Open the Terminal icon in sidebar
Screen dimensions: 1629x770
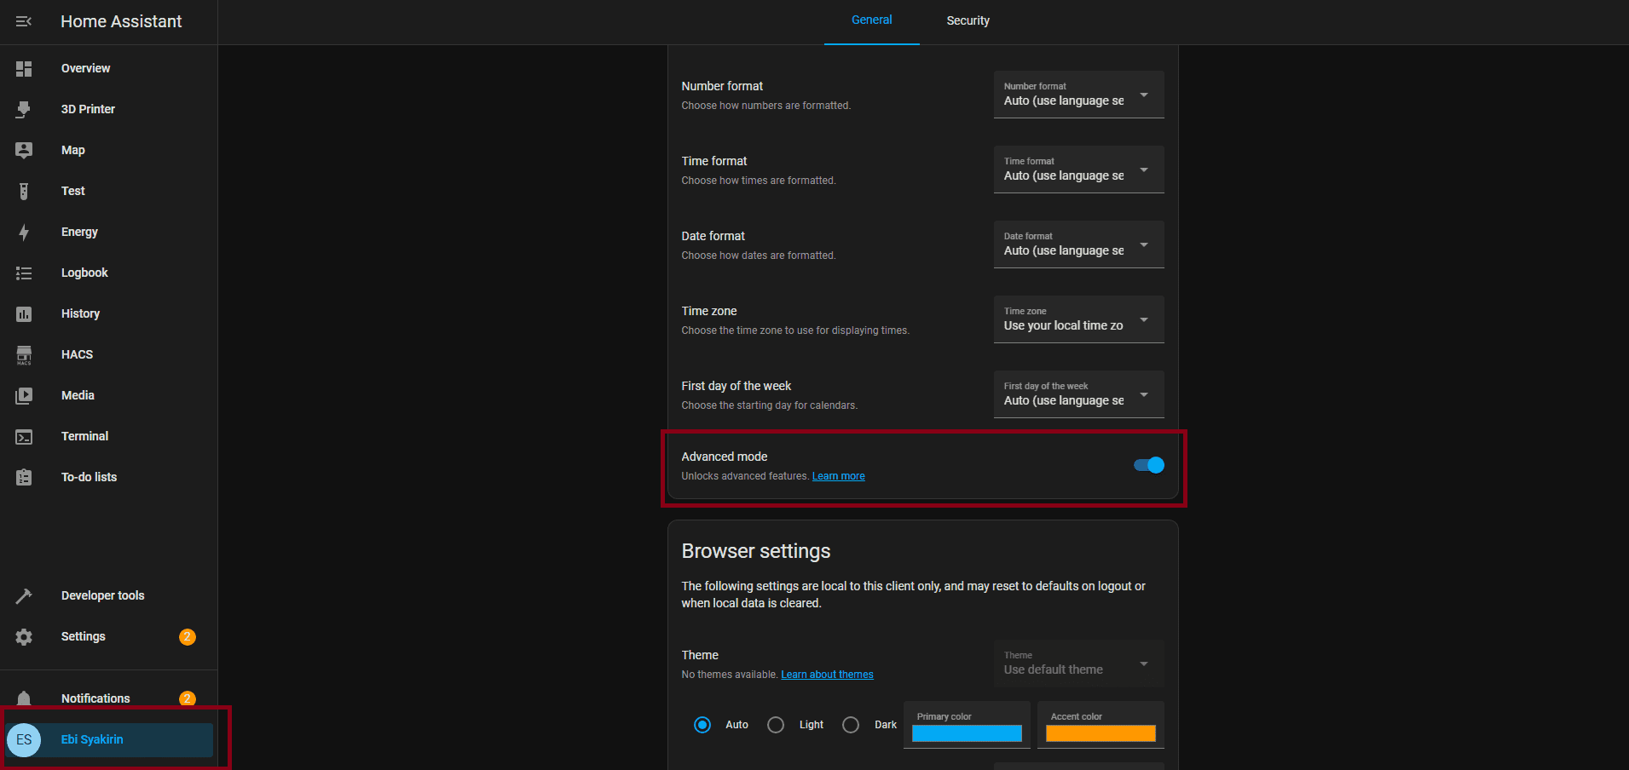(24, 436)
